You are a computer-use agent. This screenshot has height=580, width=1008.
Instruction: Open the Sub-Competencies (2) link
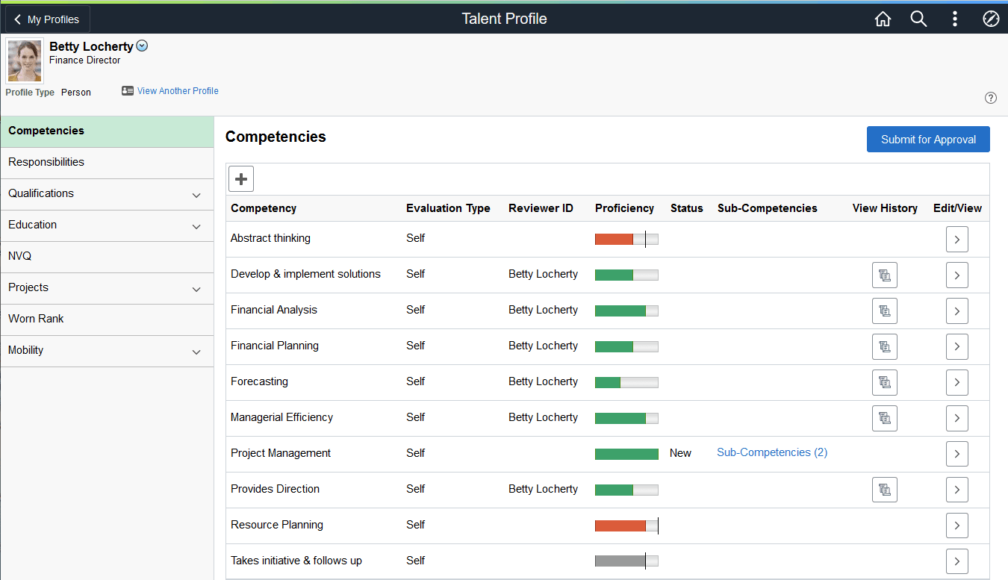click(x=771, y=452)
